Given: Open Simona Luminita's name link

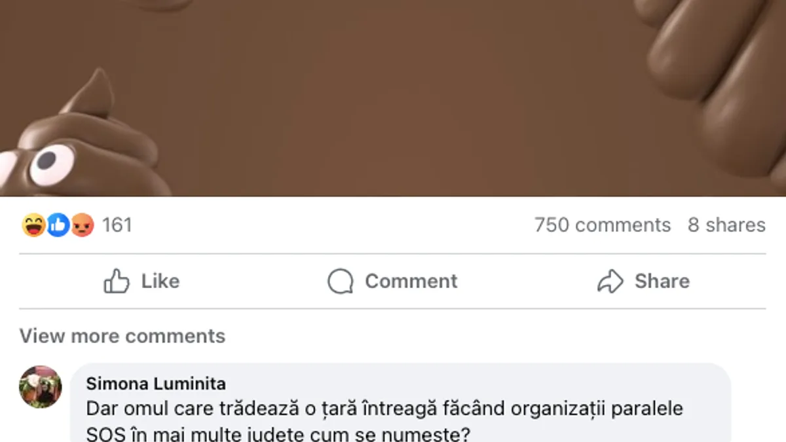Looking at the screenshot, I should [156, 384].
